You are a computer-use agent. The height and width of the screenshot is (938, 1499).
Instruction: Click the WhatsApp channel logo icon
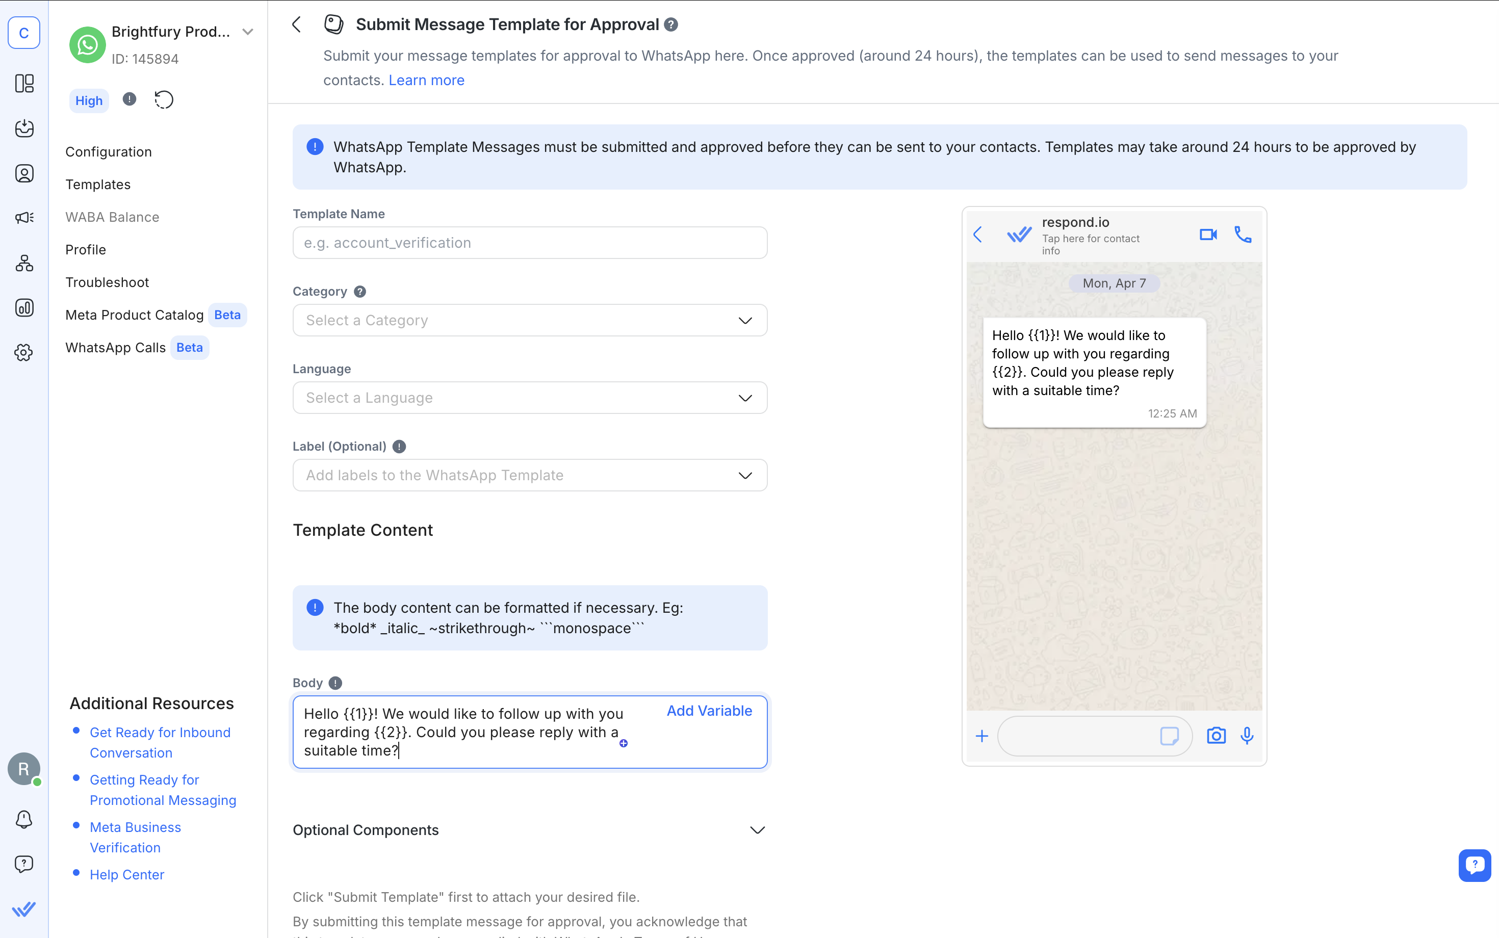(87, 45)
